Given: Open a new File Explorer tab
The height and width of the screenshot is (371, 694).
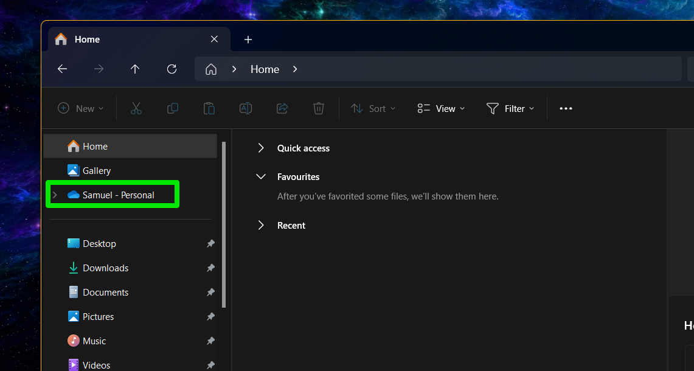Looking at the screenshot, I should tap(248, 39).
